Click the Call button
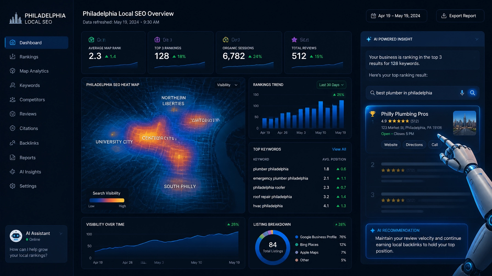The height and width of the screenshot is (276, 492). 435,145
